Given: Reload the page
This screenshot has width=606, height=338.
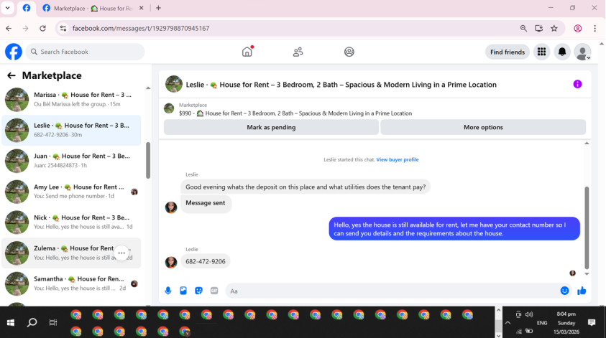Looking at the screenshot, I should point(42,28).
